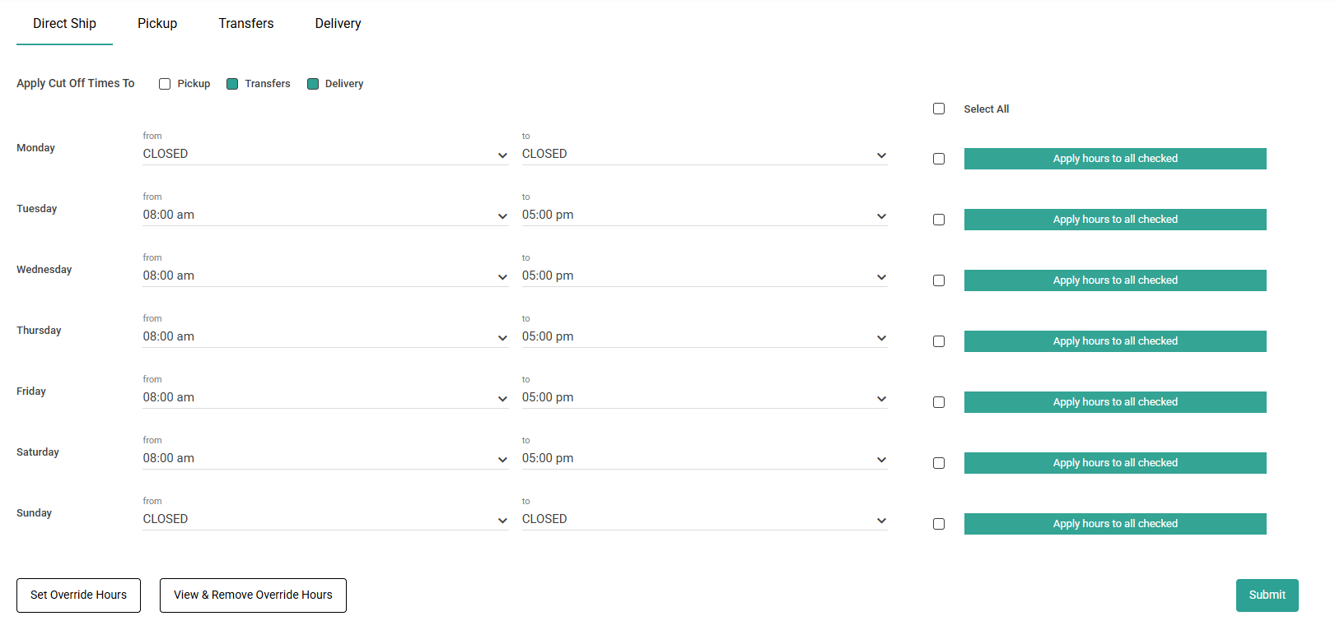This screenshot has width=1335, height=630.
Task: Apply Monday hours to all checked
Action: coord(1115,159)
